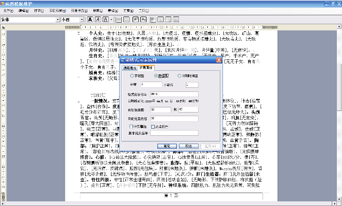
Task: Apply superscript formatting
Action: click(136, 20)
